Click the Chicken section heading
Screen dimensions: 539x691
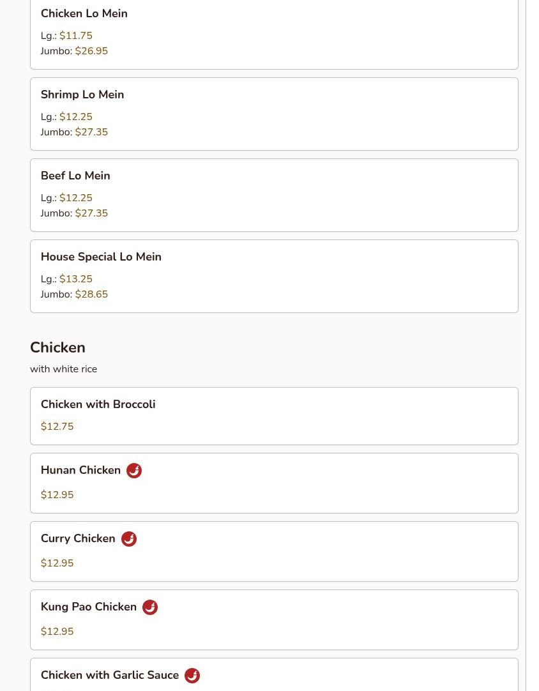pos(57,347)
